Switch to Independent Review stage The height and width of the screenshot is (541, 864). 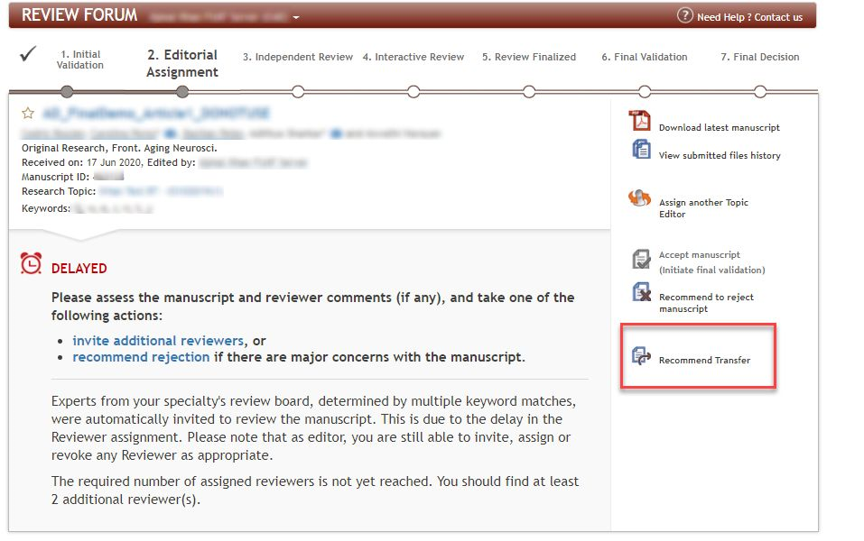click(298, 57)
